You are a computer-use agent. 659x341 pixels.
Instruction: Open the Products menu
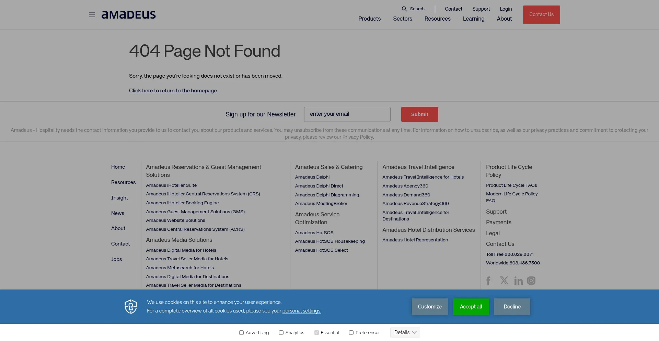tap(369, 19)
